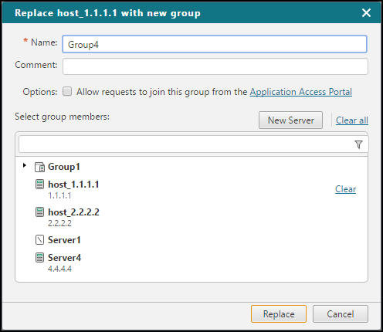
Task: Enable Allow requests to join checkbox
Action: pyautogui.click(x=67, y=91)
